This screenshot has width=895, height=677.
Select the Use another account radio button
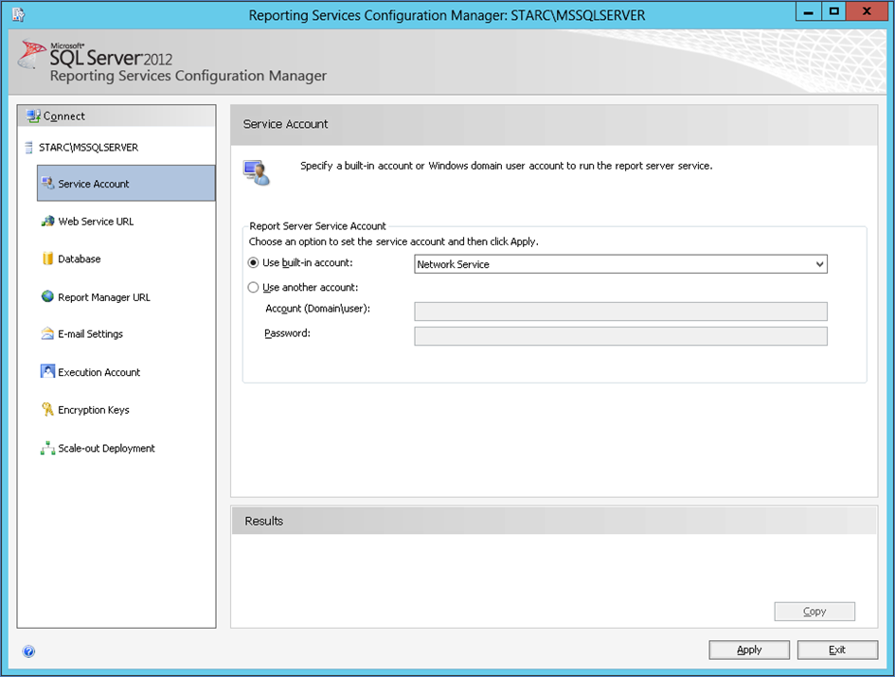click(254, 287)
